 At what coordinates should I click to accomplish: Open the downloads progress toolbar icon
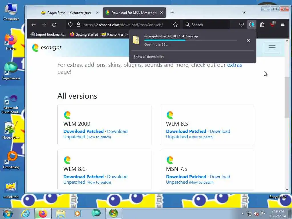pos(252,25)
